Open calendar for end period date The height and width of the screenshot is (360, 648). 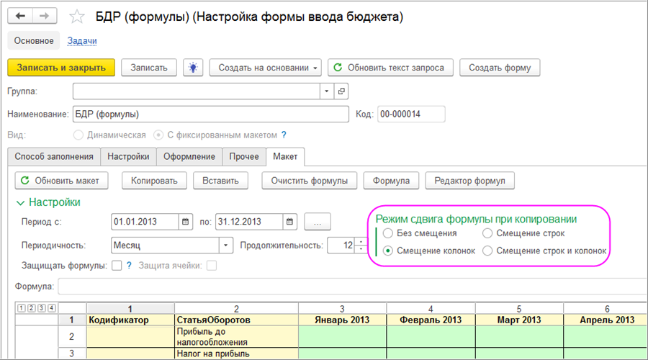(x=289, y=221)
